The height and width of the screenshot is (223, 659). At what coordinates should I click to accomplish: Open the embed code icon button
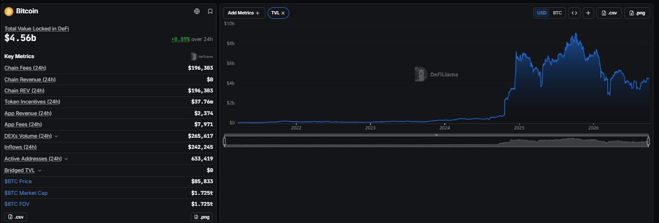[x=574, y=13]
